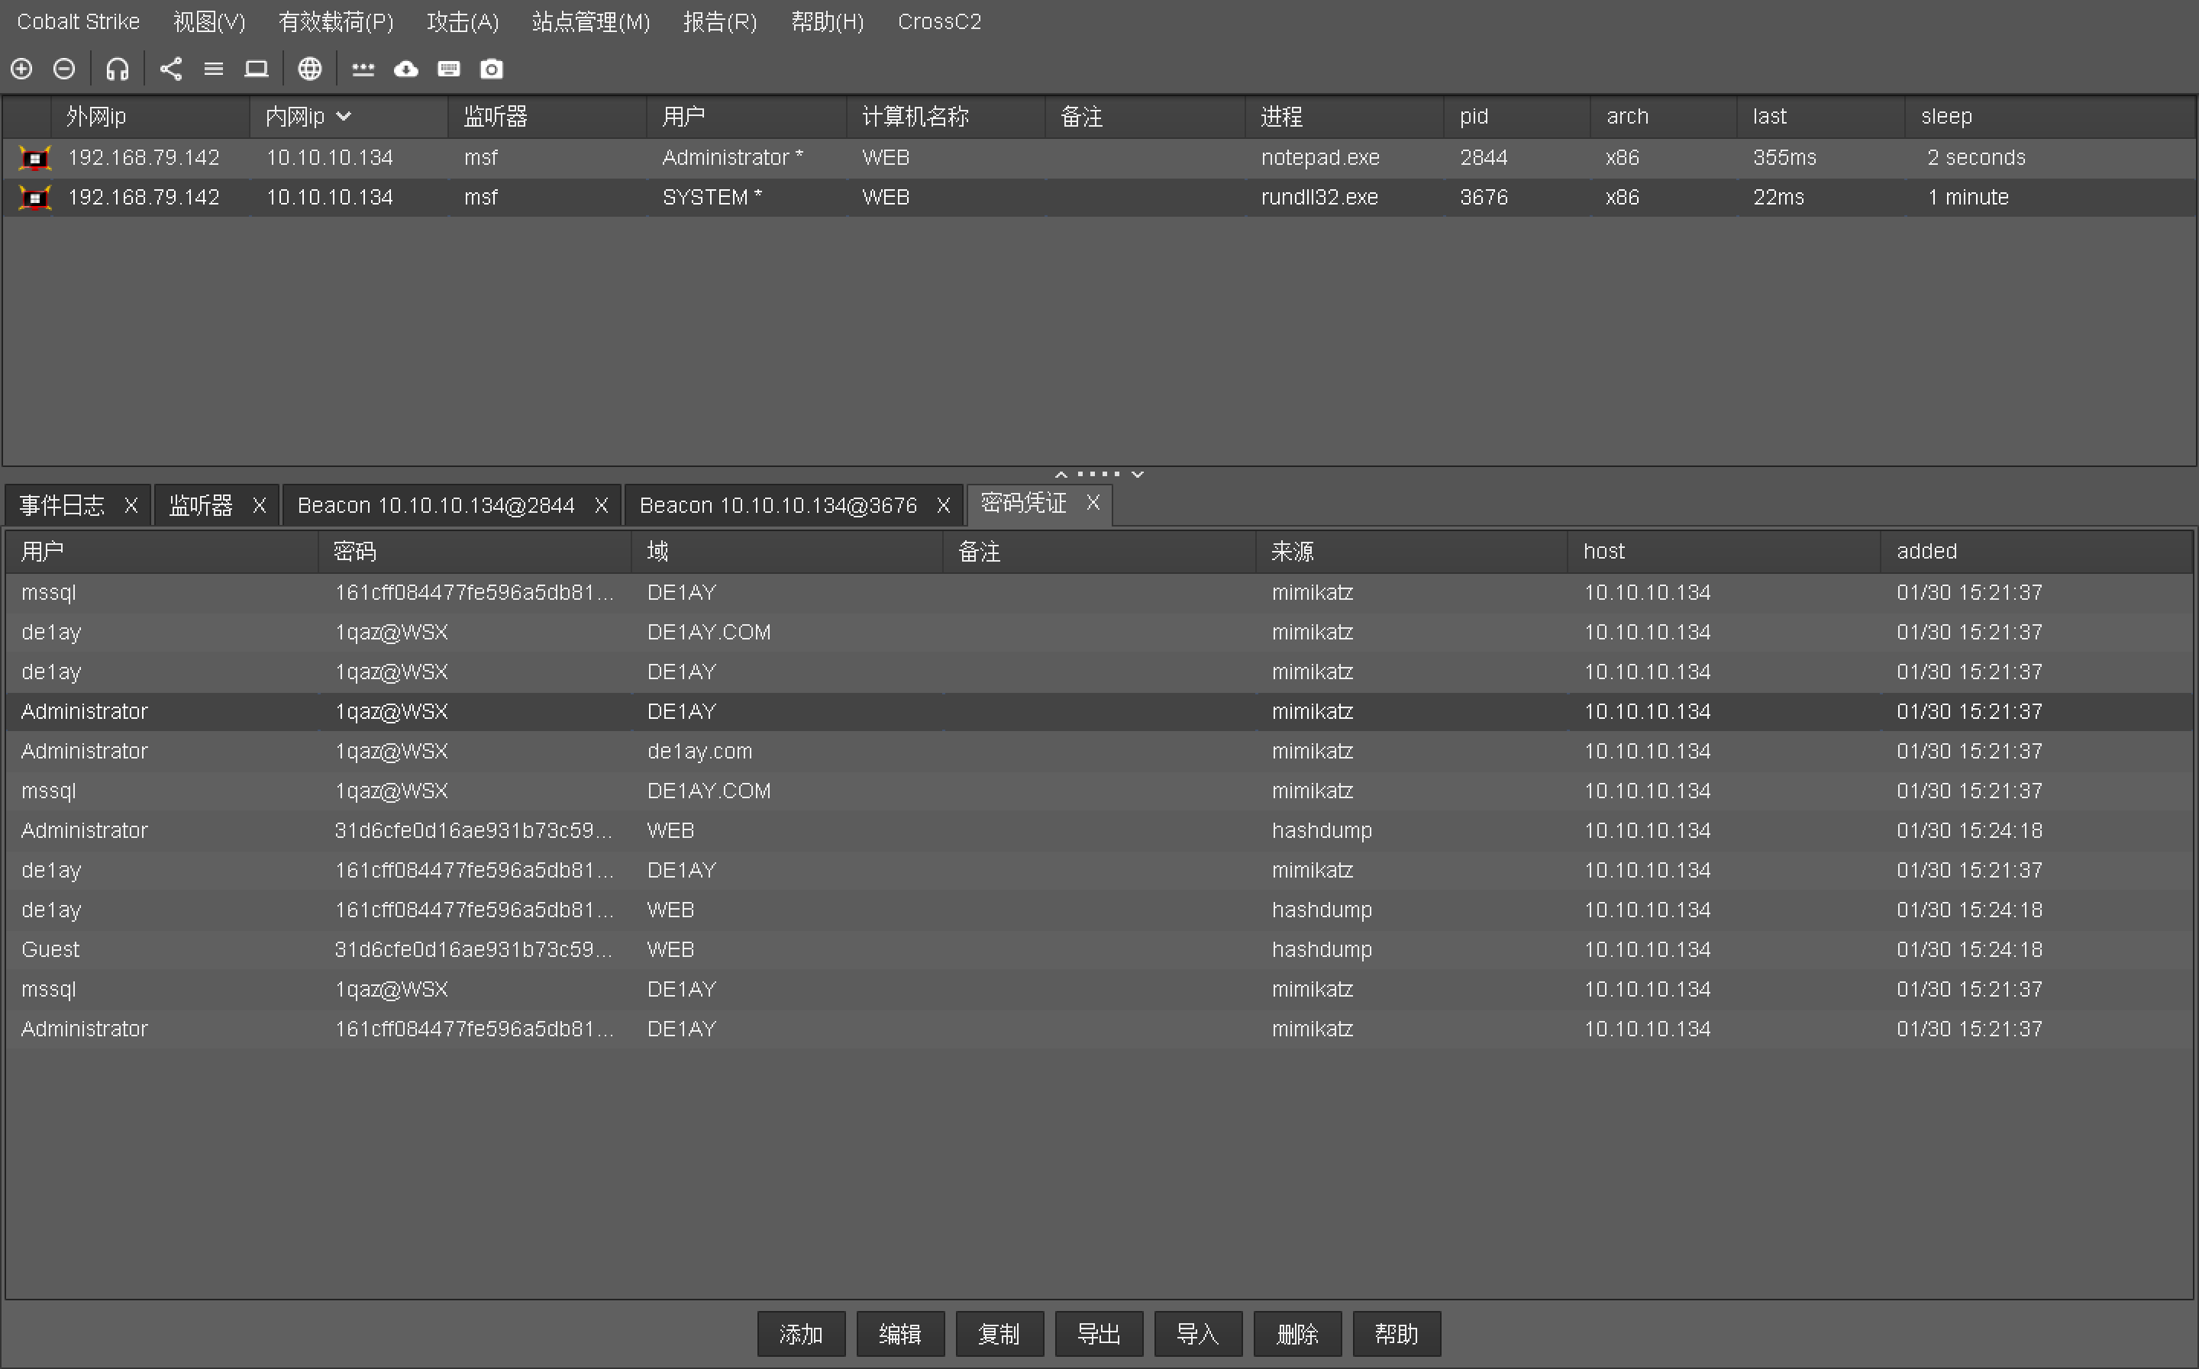Select the notepad.exe beacon session icon
The image size is (2199, 1369).
(x=34, y=159)
